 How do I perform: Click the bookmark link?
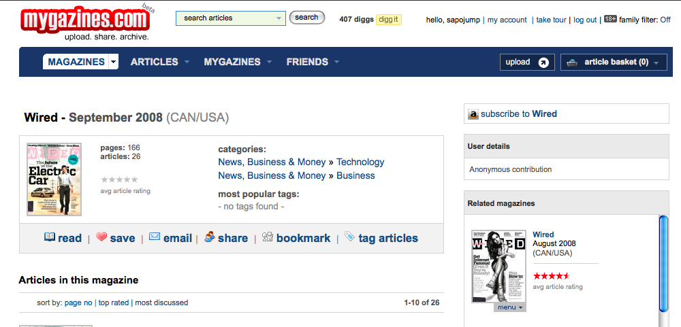click(x=303, y=238)
